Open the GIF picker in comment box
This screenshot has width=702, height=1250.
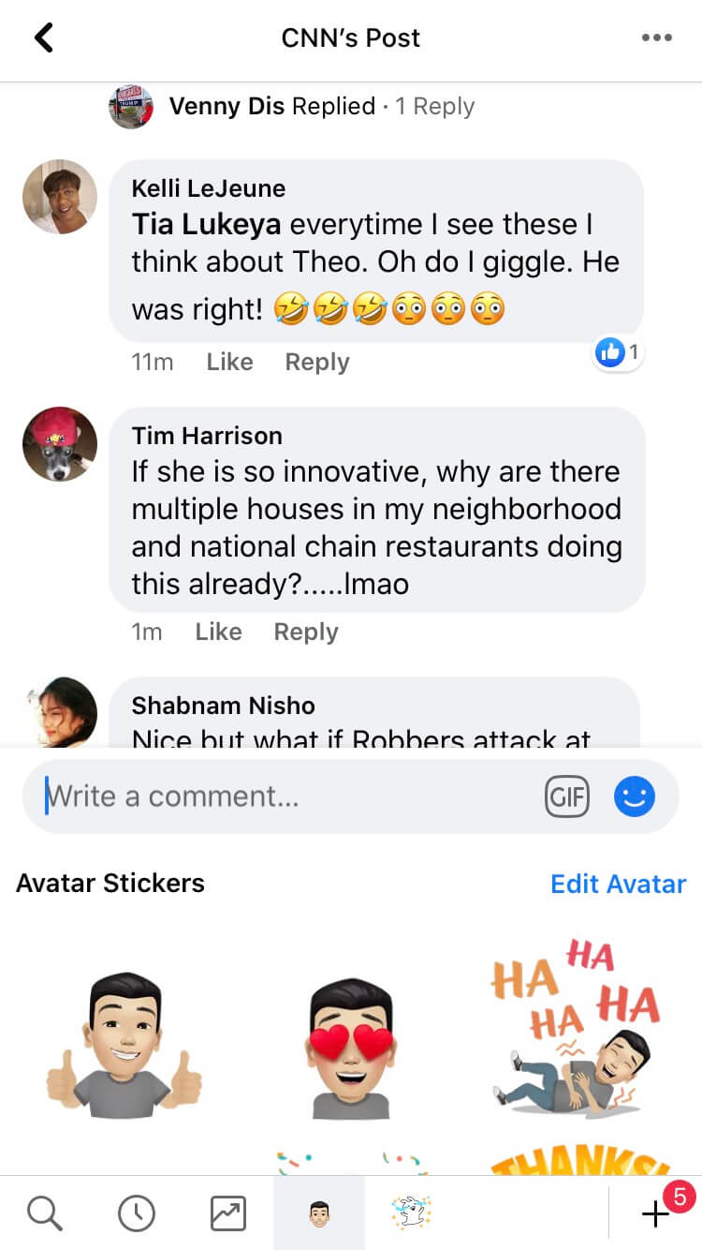[567, 797]
